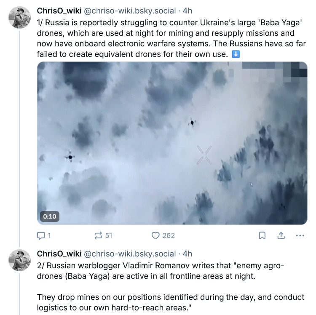Click ChrisO_wiki name on the 2/ post
Viewport: 316px width, 315px height.
(x=59, y=254)
